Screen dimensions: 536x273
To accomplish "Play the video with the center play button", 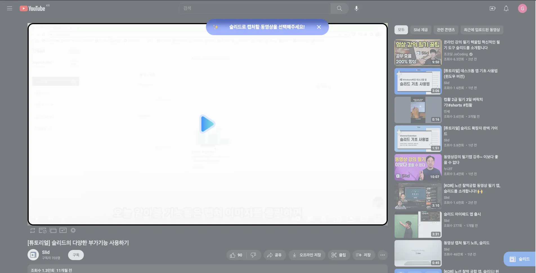I will [207, 124].
